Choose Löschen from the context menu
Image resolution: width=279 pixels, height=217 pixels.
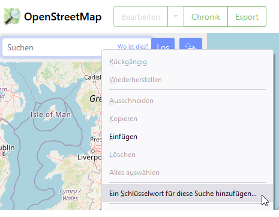pyautogui.click(x=187, y=155)
